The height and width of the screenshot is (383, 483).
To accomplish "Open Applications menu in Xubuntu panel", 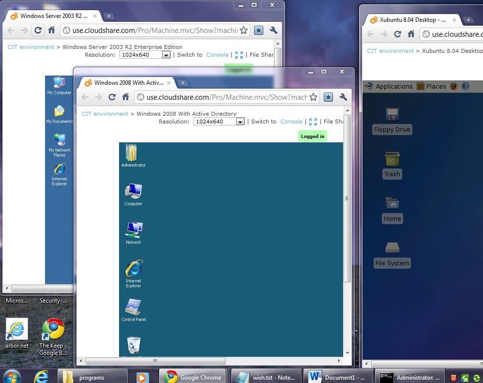I will pyautogui.click(x=389, y=86).
